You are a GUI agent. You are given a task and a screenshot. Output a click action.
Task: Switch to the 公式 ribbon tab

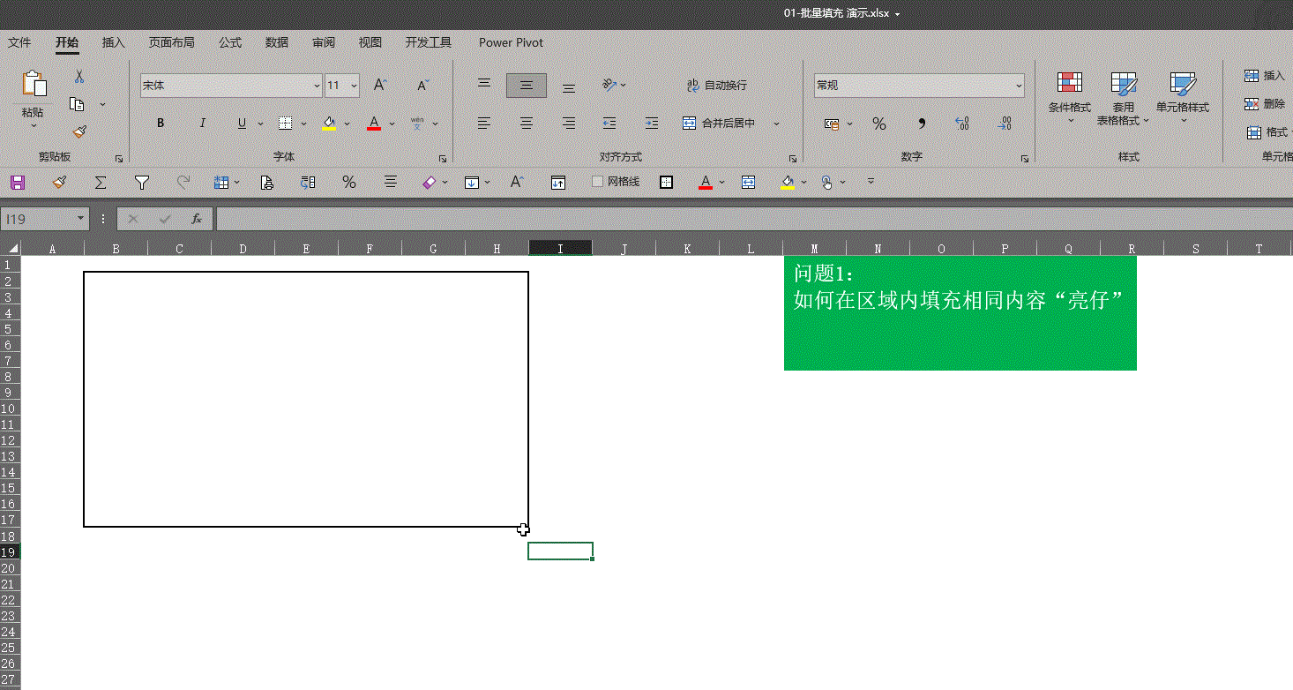(230, 42)
